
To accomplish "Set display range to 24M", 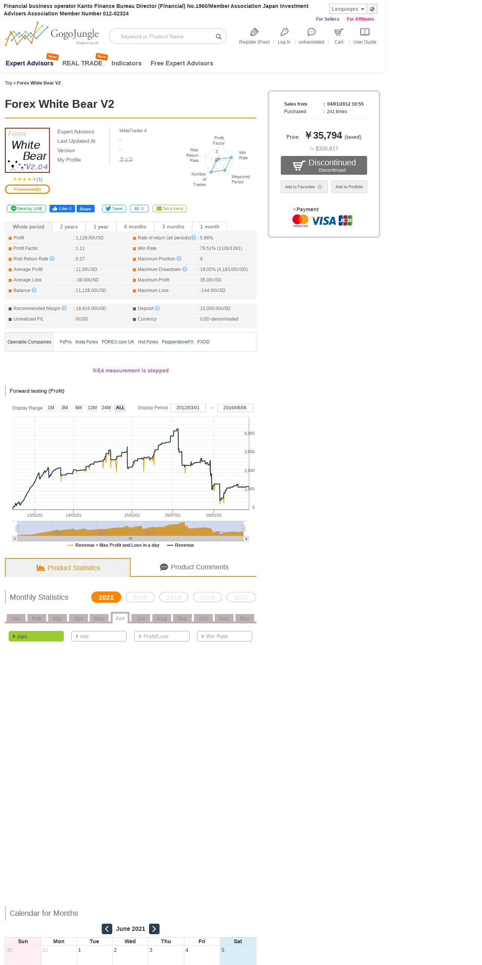I will (106, 408).
